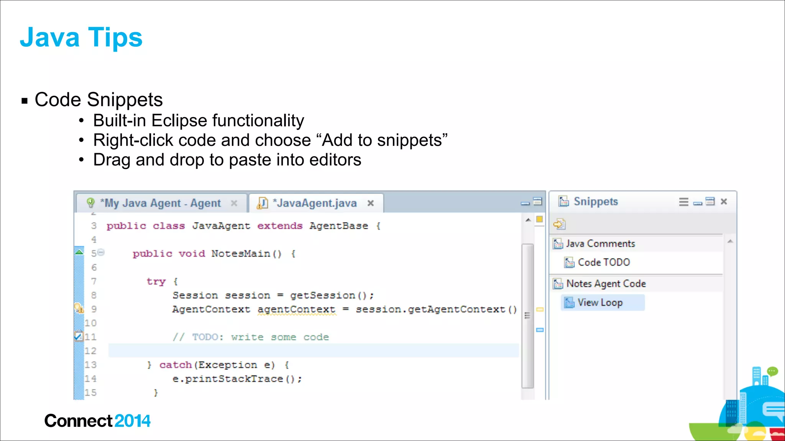Click the e.printStackTrace() statement

(x=237, y=379)
